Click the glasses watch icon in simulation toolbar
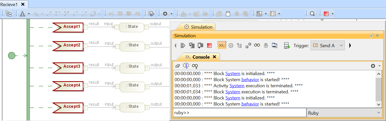Screen dimensions: 386x121 257,45
